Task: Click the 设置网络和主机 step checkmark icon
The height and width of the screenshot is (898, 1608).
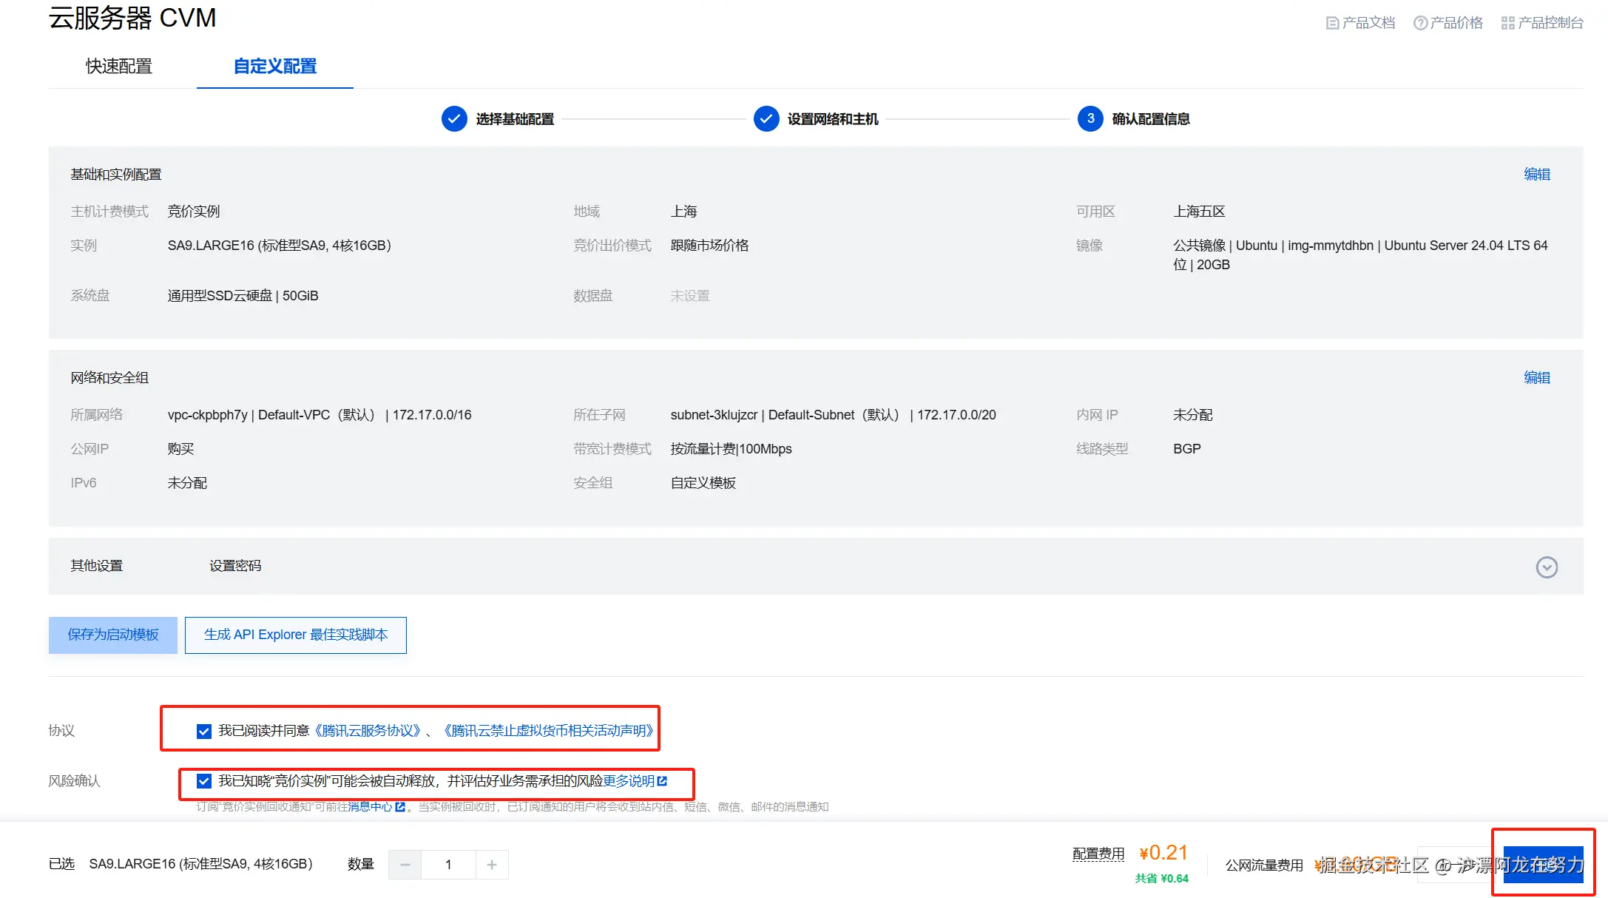Action: (x=766, y=119)
